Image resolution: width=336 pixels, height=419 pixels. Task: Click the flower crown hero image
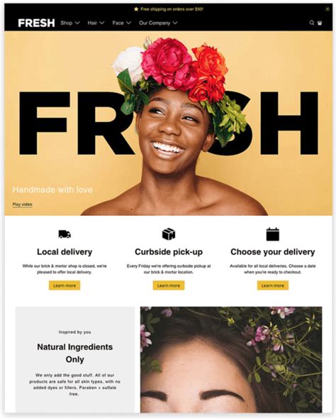[x=168, y=123]
